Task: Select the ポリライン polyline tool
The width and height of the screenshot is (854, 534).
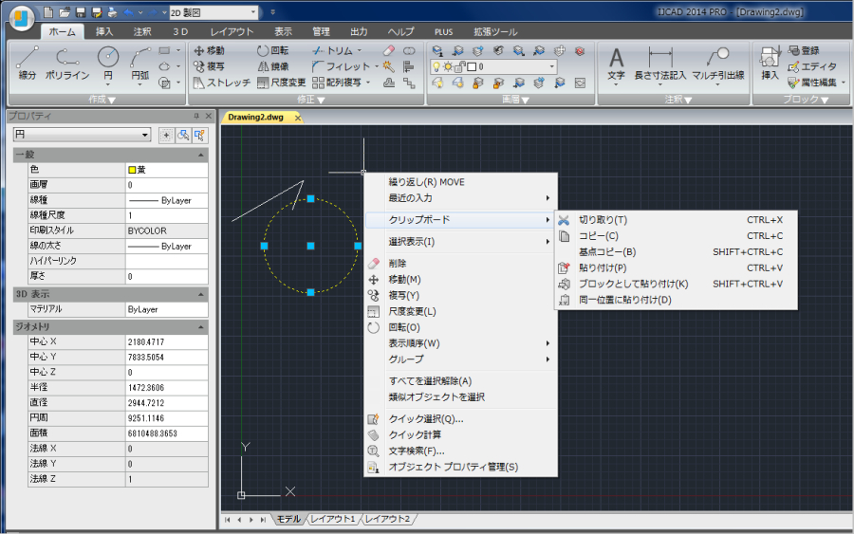Action: click(x=67, y=64)
